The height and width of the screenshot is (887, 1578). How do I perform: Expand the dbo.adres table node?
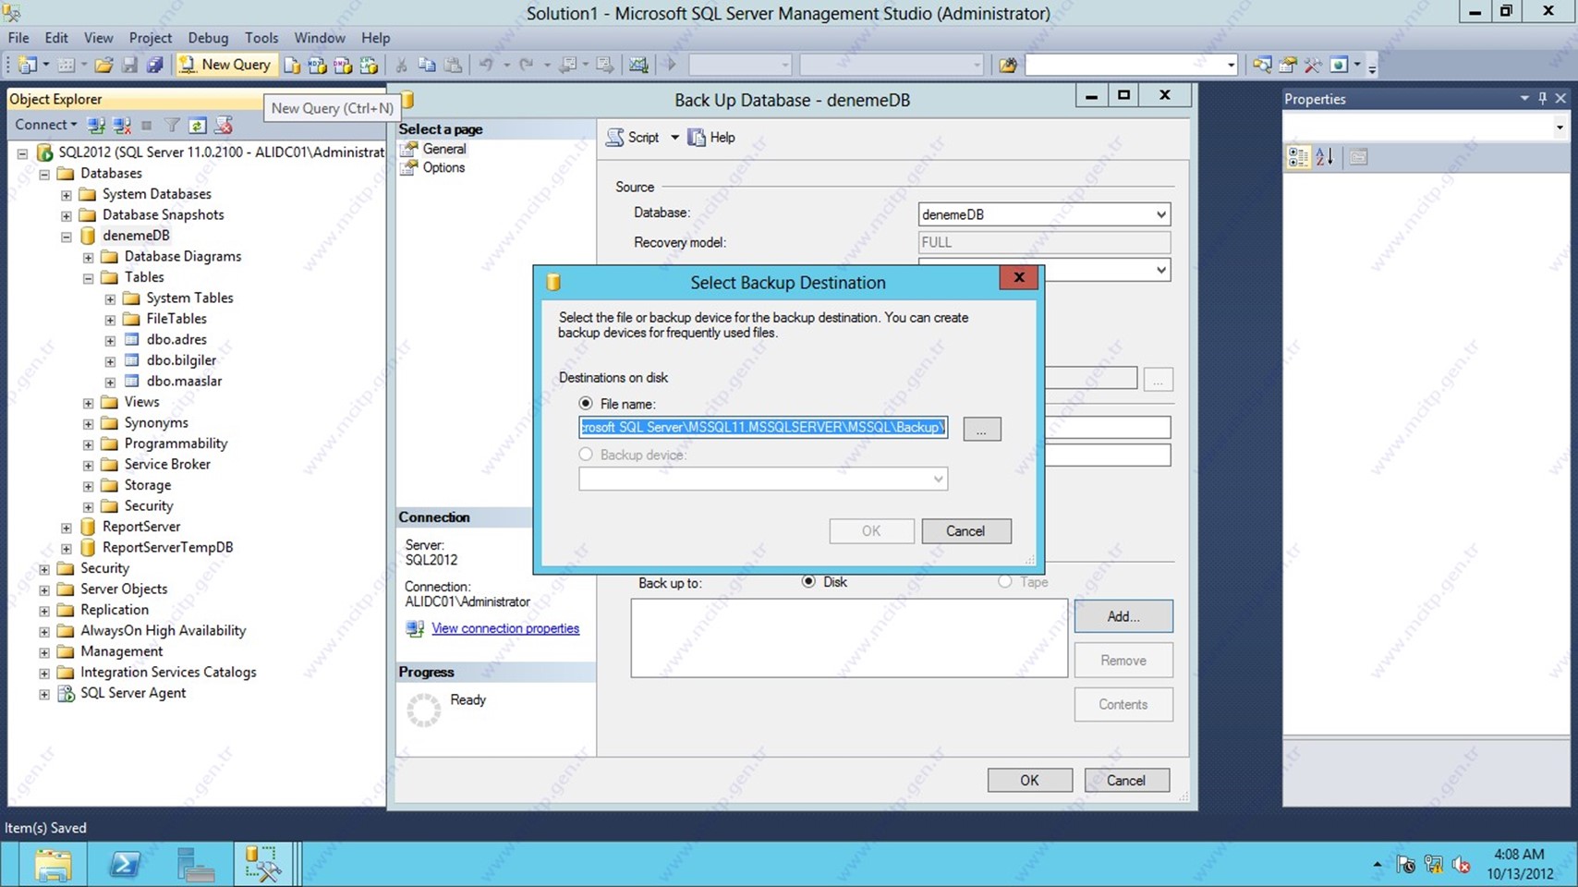coord(111,340)
